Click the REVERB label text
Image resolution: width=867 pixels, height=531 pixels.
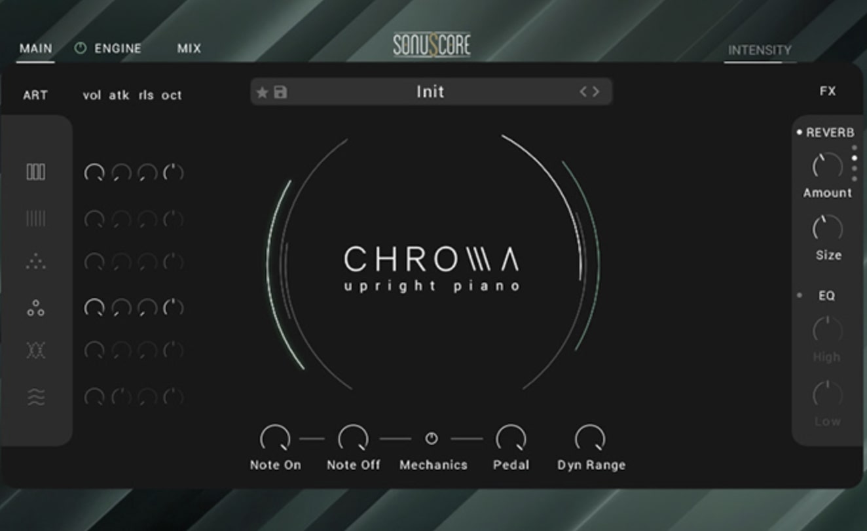(830, 132)
